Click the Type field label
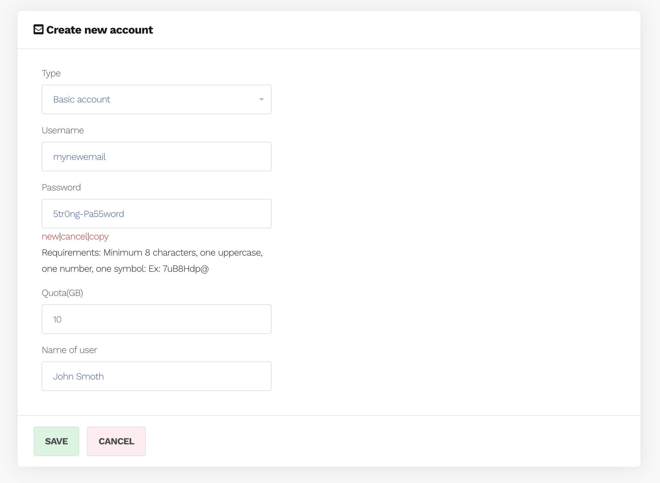 pyautogui.click(x=51, y=73)
